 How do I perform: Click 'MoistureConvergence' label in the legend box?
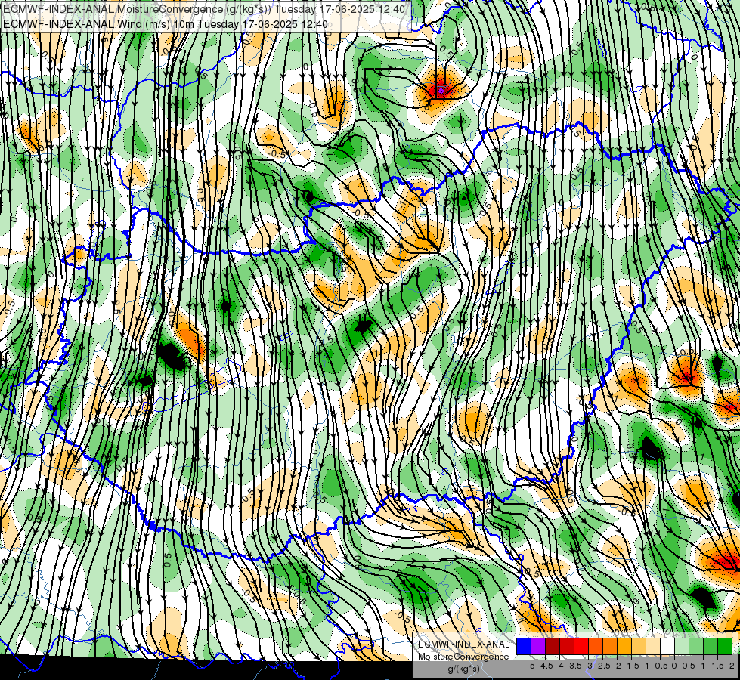(463, 657)
